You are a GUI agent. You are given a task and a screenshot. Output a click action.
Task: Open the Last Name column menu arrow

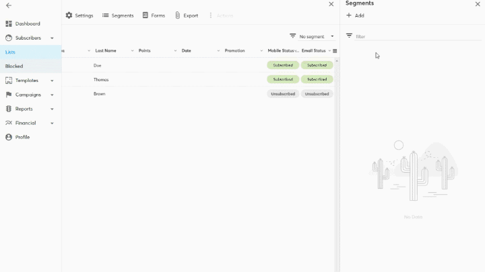[x=132, y=51]
